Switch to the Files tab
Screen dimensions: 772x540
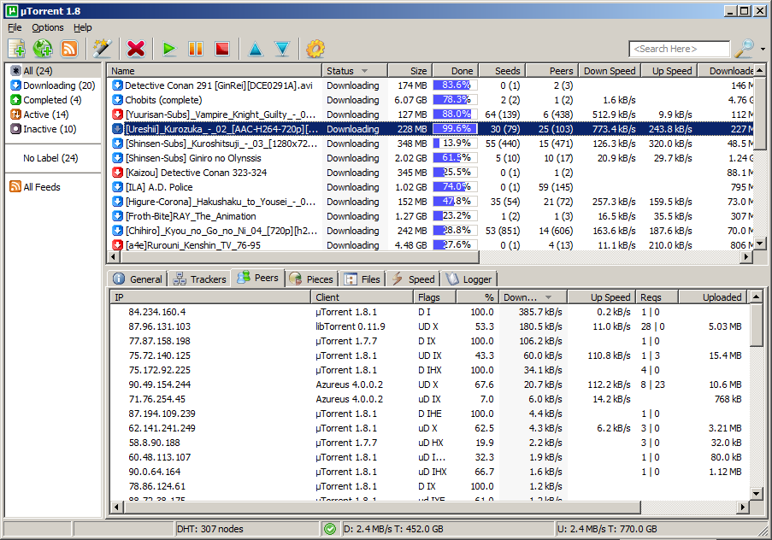pyautogui.click(x=362, y=279)
